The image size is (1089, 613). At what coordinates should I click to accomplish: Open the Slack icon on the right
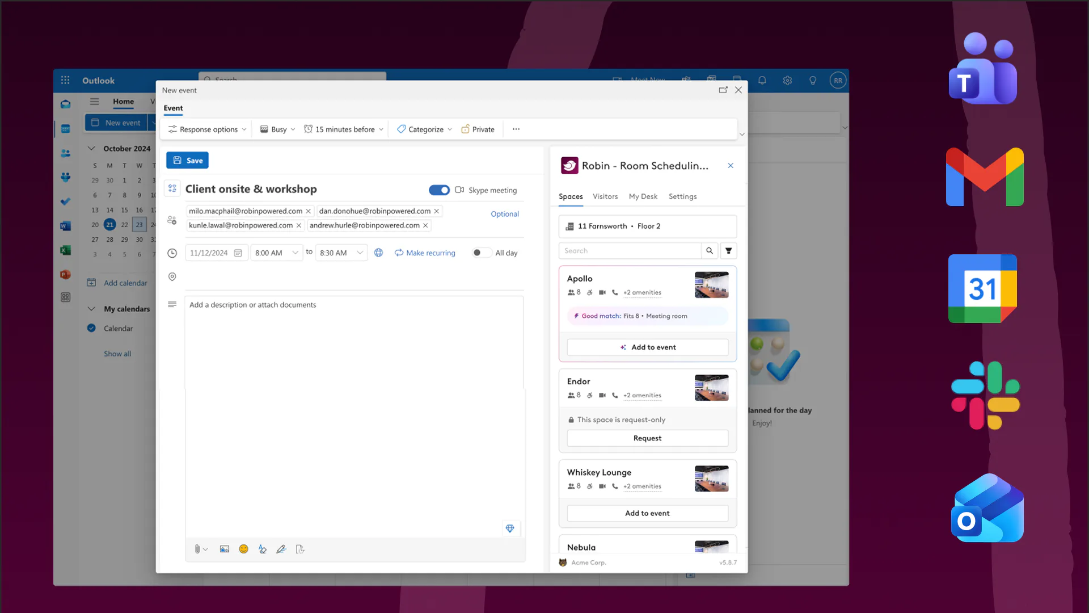(x=986, y=396)
